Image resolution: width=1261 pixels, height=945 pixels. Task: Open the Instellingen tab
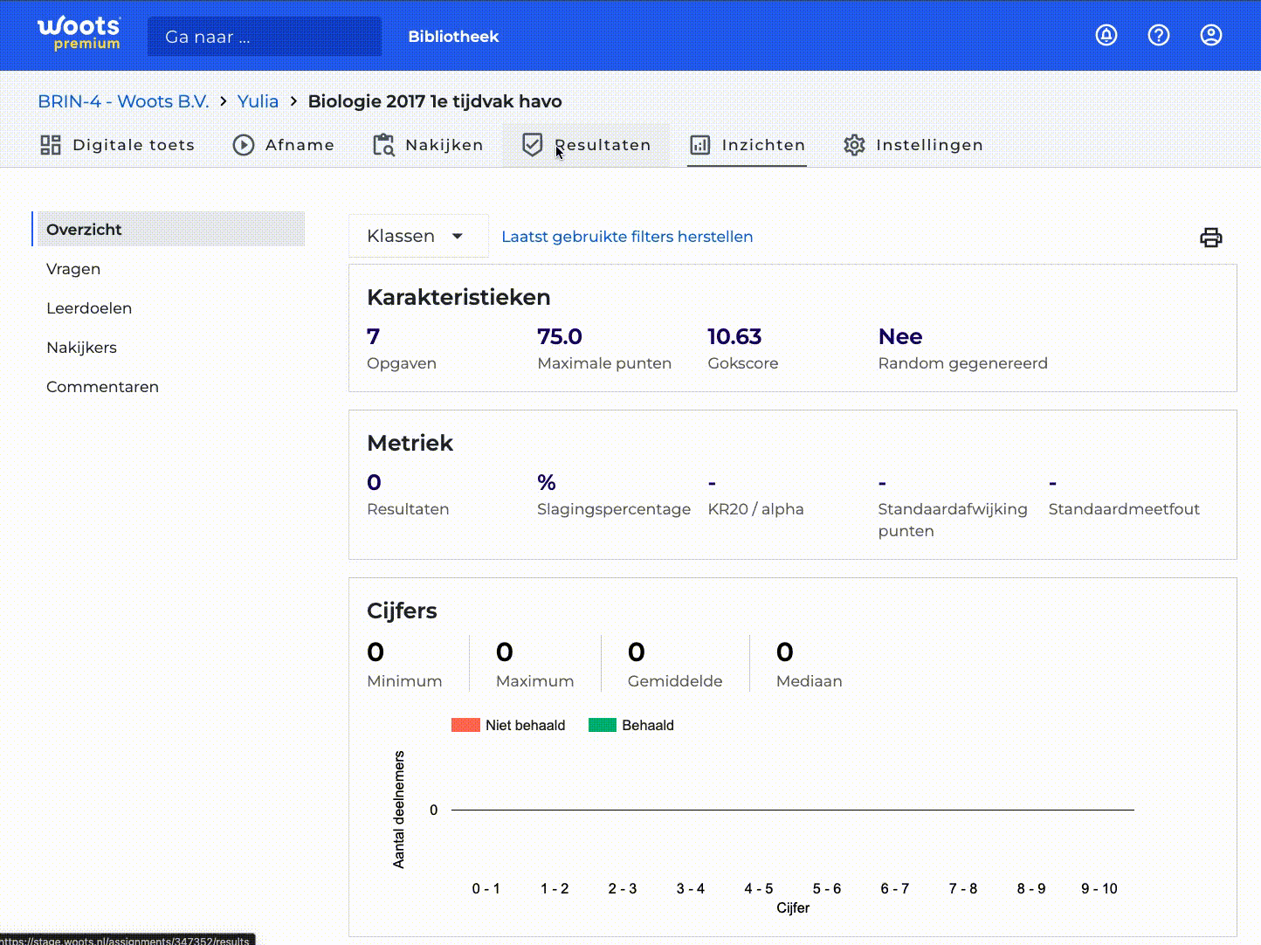[913, 145]
